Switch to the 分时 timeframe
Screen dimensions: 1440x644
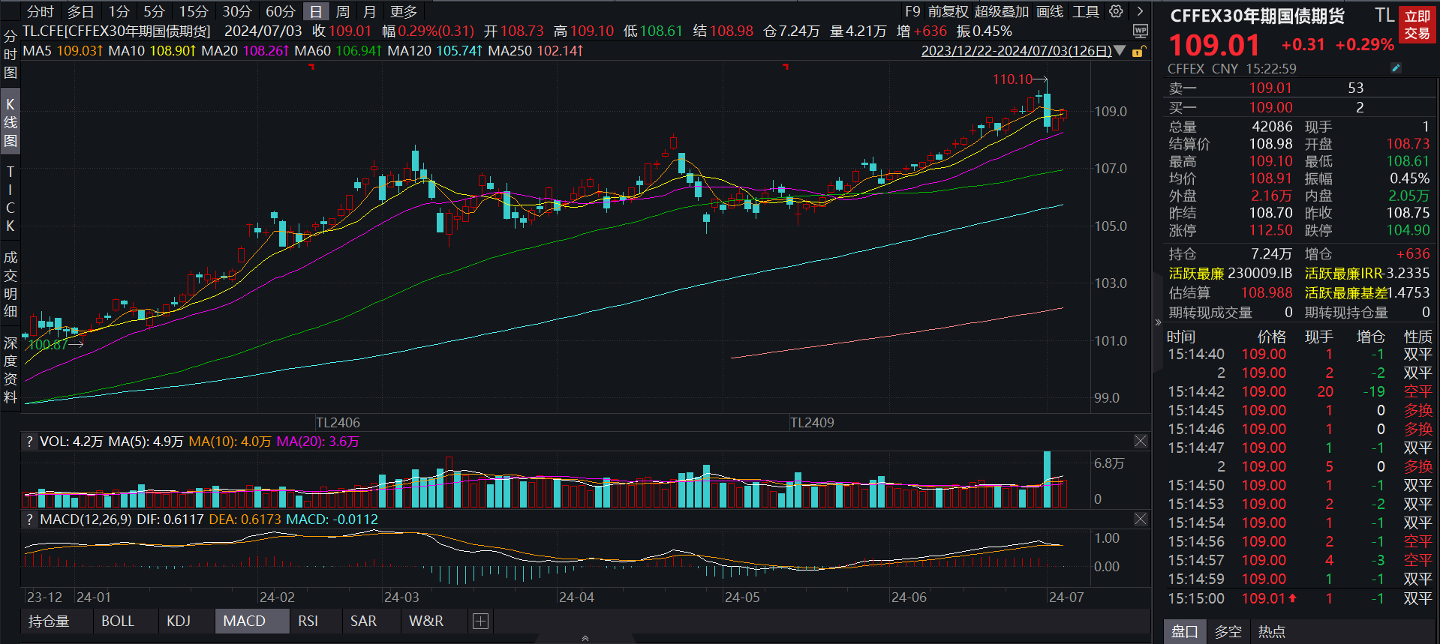[x=41, y=11]
